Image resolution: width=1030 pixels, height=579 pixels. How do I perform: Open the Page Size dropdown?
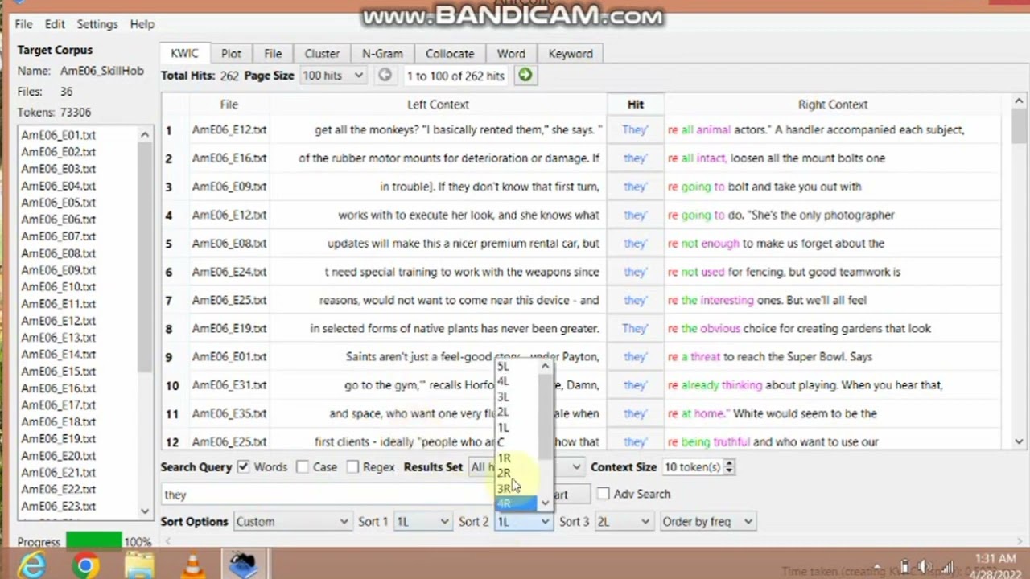point(332,76)
